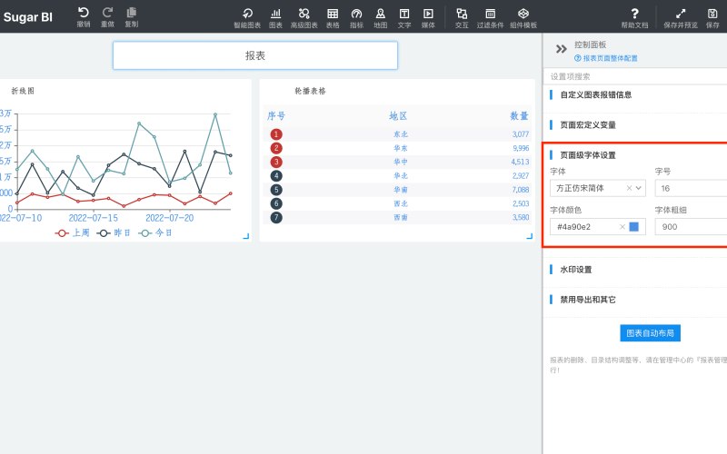This screenshot has width=727, height=454.
Task: Click rank badge number 7
Action: click(x=276, y=217)
